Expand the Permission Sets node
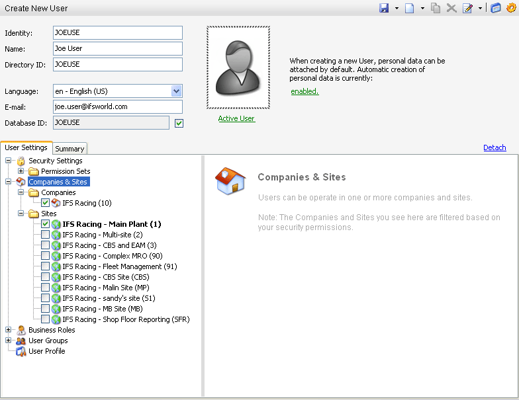 (x=21, y=171)
